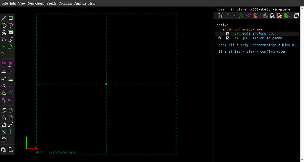Image resolution: width=304 pixels, height=162 pixels.
Task: Select the circle sketch tool
Action: pos(4,25)
